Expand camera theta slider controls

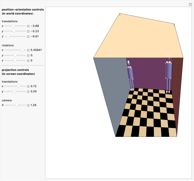tap(28, 105)
